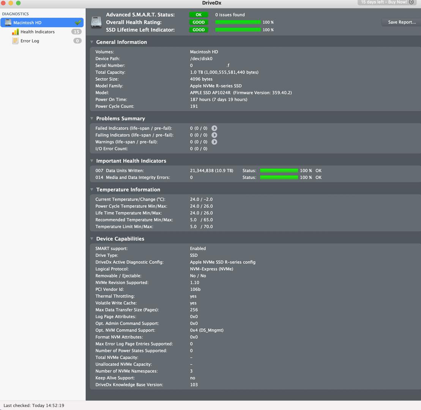Click the 15 days left Buy Now button
The height and width of the screenshot is (410, 421).
(x=388, y=2)
